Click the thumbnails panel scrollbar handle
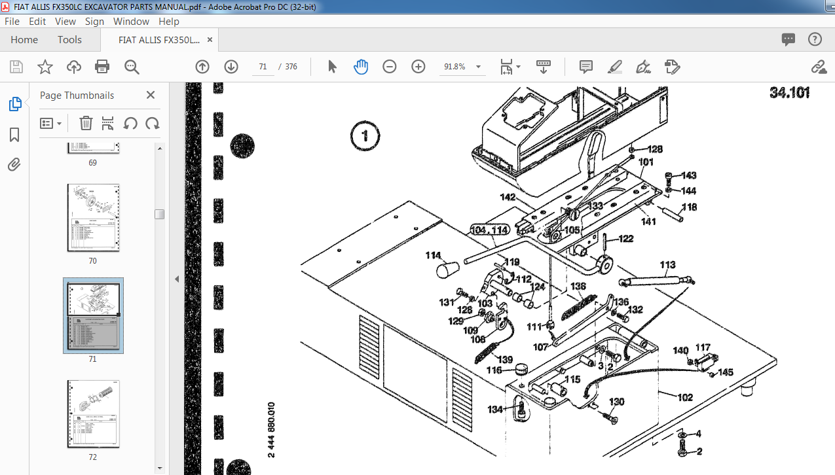 click(159, 215)
